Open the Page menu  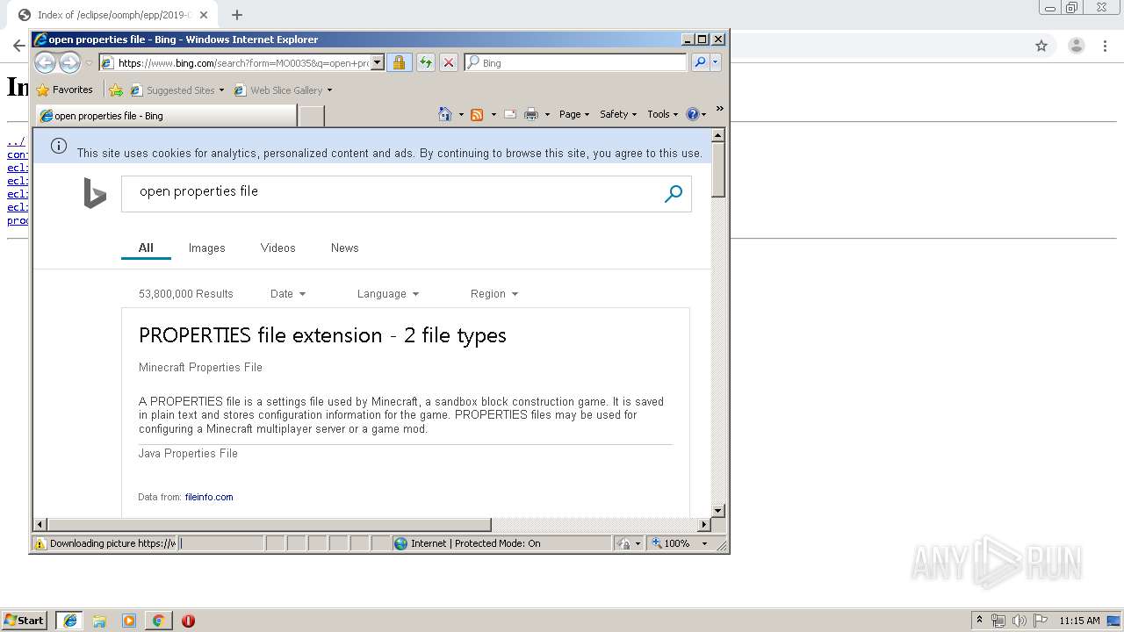pyautogui.click(x=574, y=114)
